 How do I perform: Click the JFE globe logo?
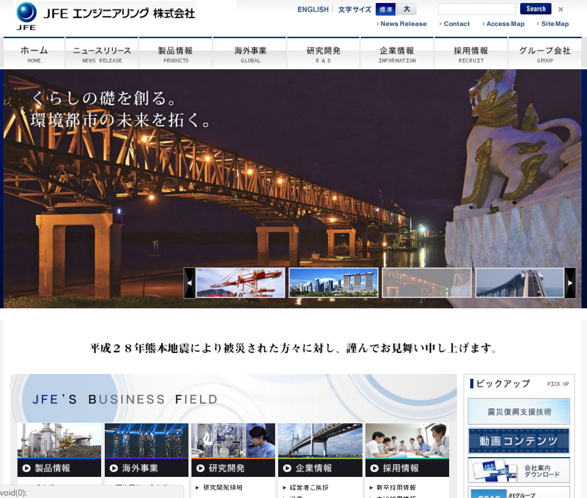click(26, 16)
